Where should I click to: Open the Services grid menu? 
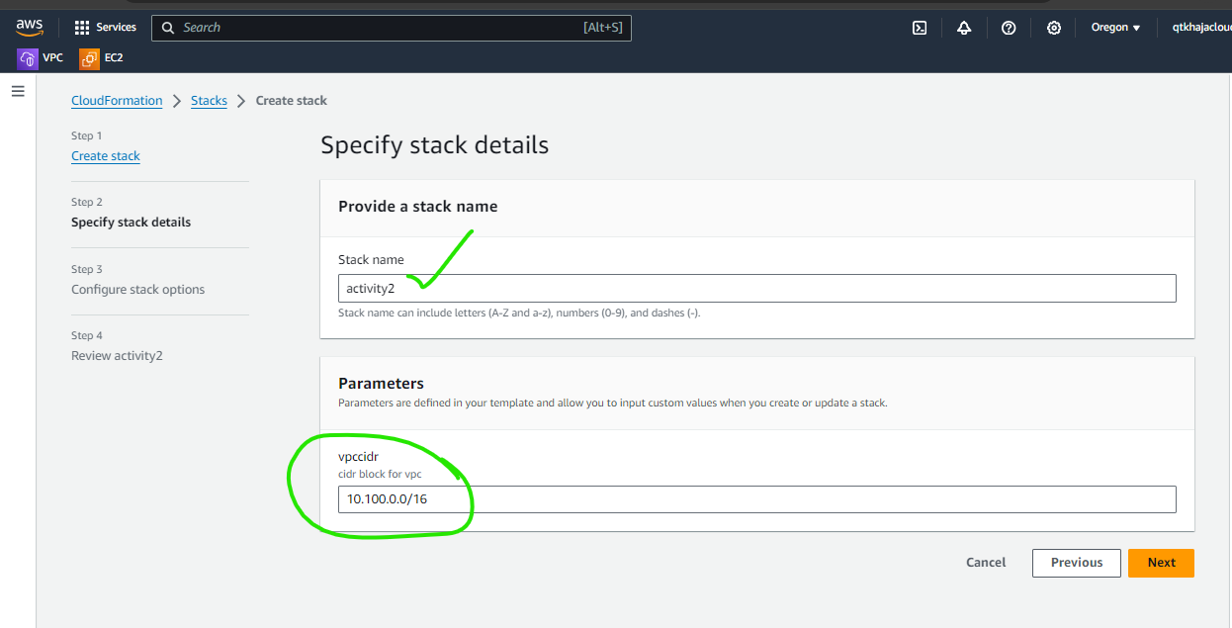tap(106, 27)
